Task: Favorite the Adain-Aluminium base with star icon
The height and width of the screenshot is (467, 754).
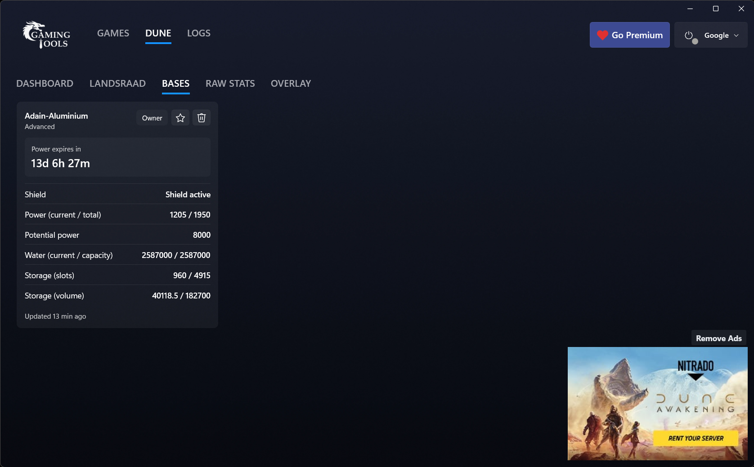Action: [x=180, y=118]
